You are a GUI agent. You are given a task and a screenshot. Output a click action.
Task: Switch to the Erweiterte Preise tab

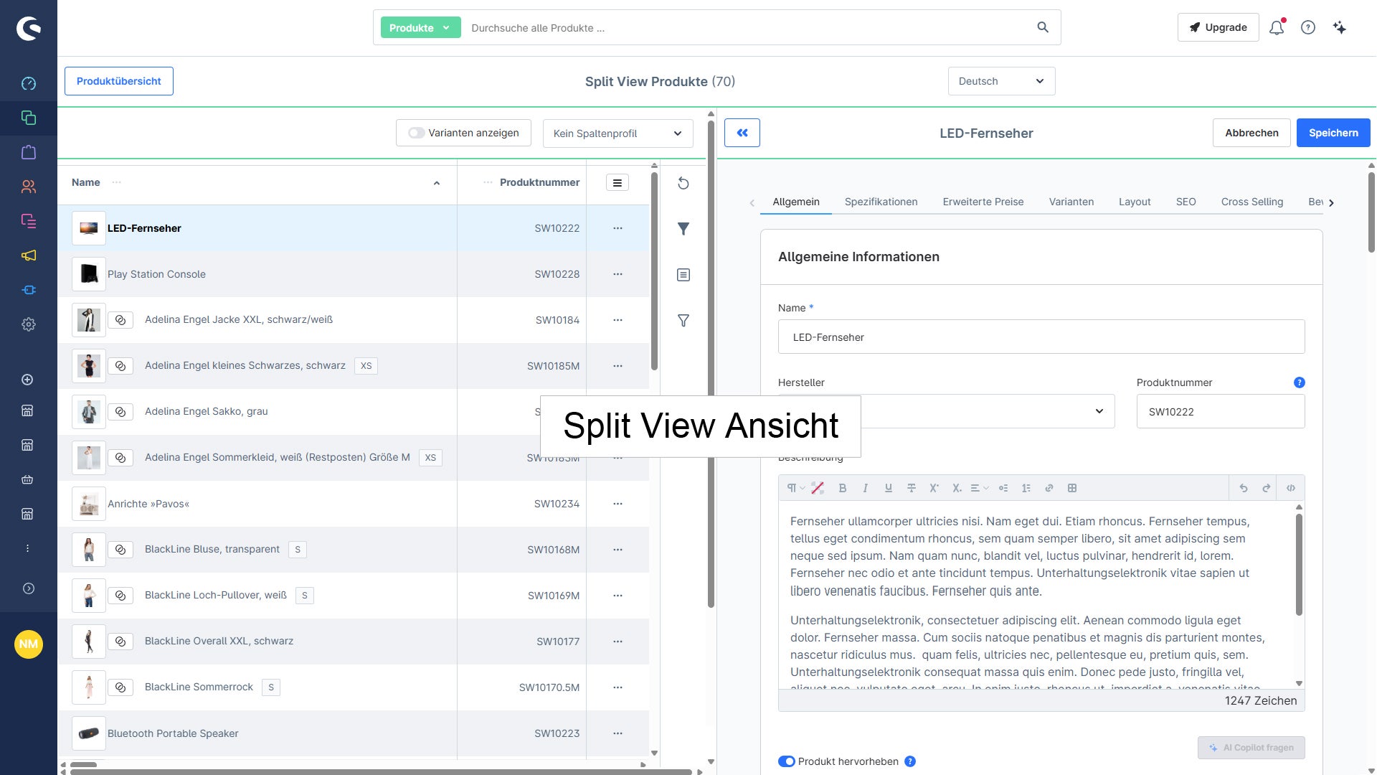[983, 202]
